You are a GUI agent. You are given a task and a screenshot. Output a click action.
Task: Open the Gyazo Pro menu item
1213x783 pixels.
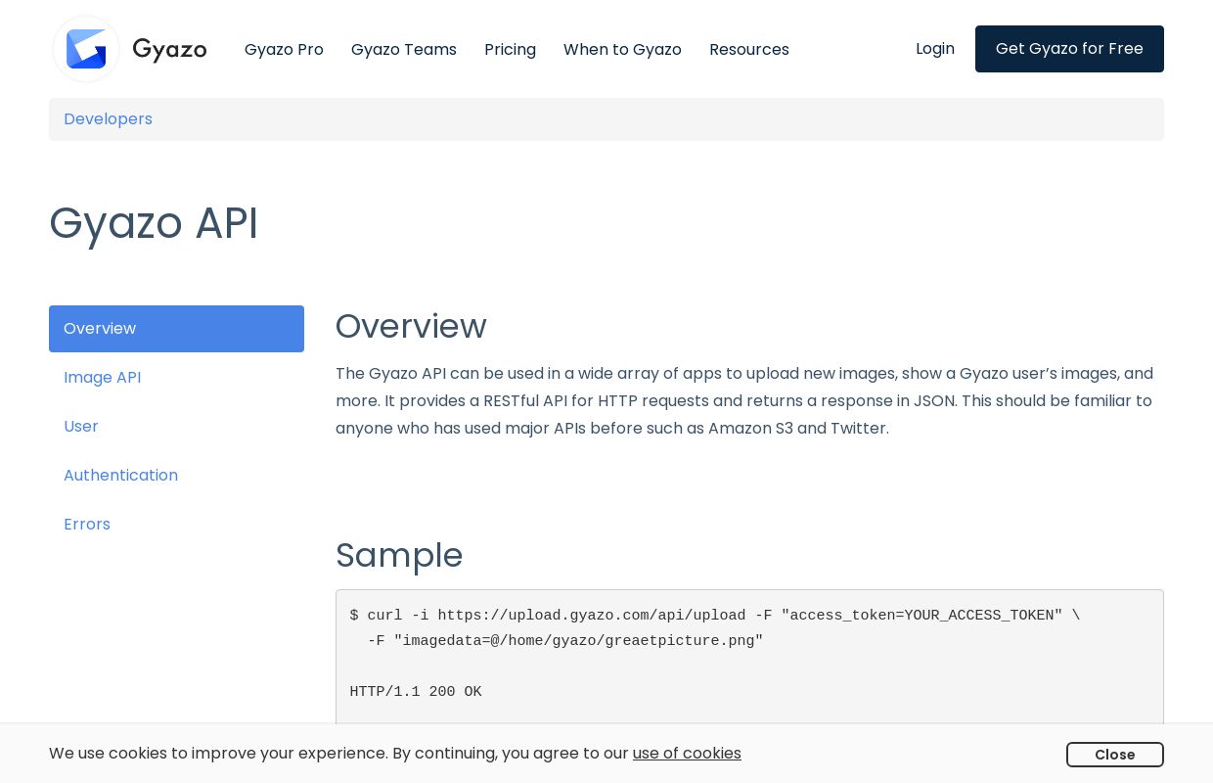coord(284,49)
